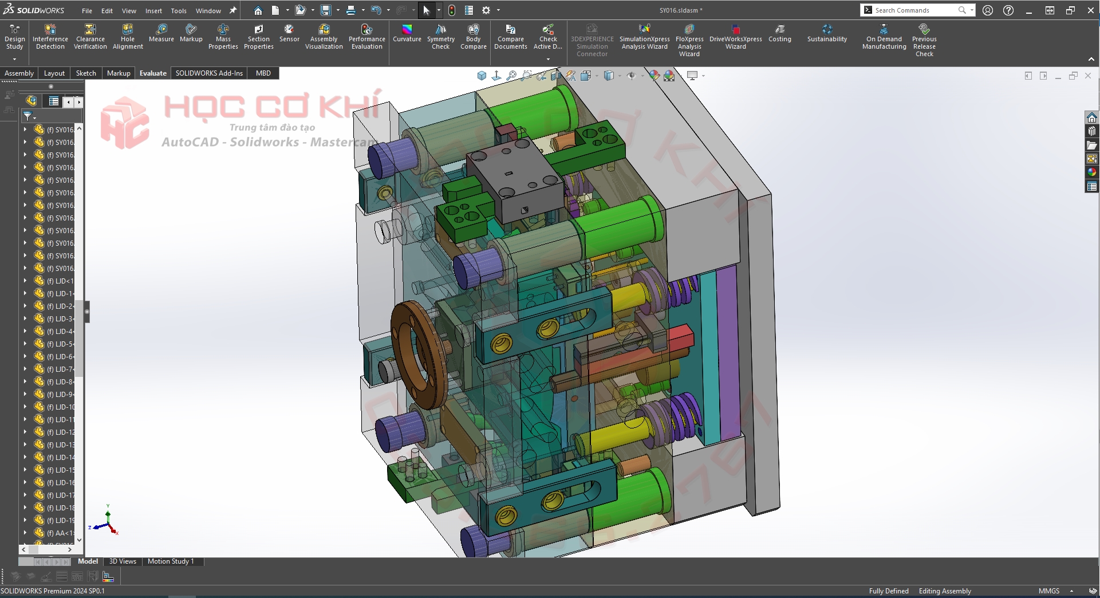Viewport: 1100px width, 598px height.
Task: Click the Home icon in the top toolbar
Action: tap(258, 10)
